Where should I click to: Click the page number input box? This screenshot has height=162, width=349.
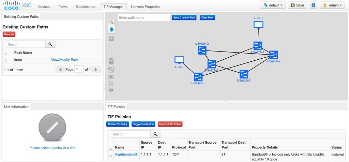[79, 69]
